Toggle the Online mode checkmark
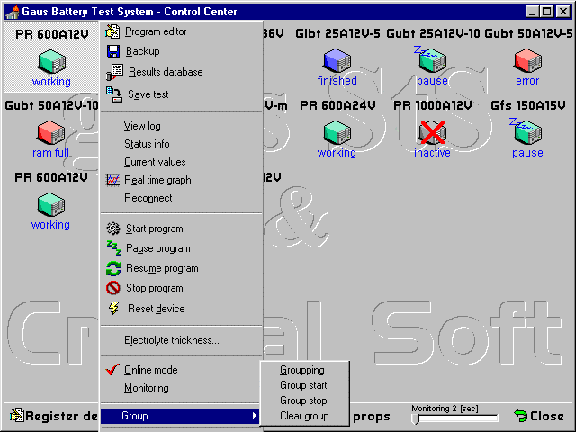Image resolution: width=576 pixels, height=432 pixels. coord(112,370)
